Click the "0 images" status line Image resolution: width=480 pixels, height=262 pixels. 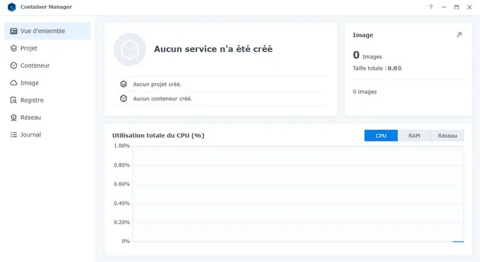tap(365, 92)
